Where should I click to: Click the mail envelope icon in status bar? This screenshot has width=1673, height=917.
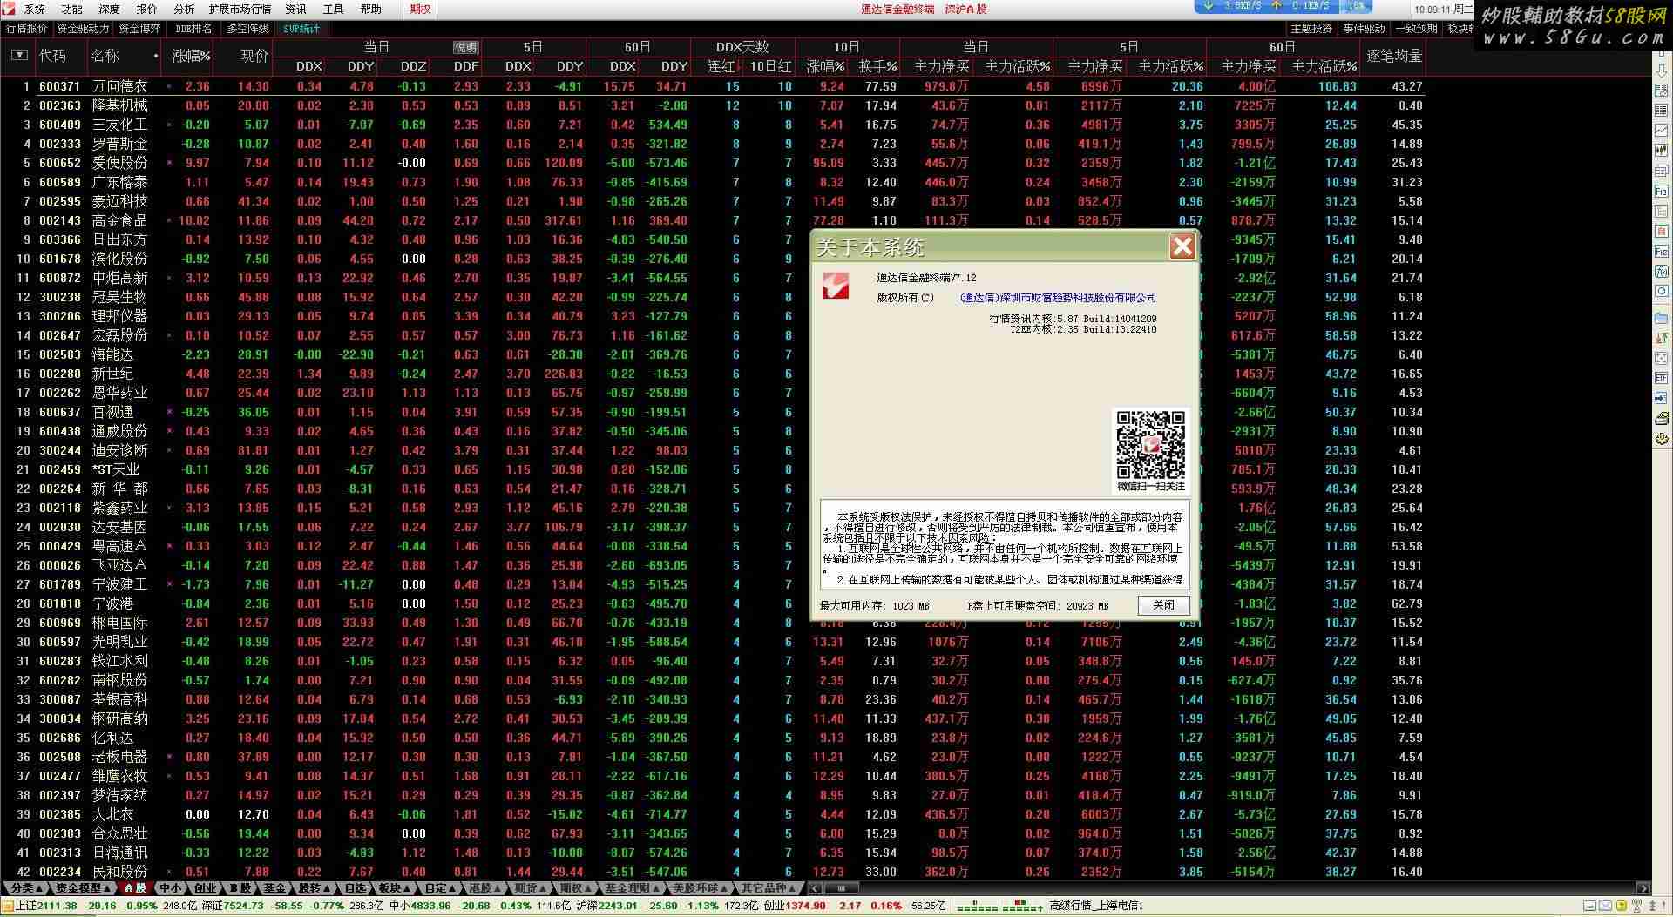coord(1605,907)
